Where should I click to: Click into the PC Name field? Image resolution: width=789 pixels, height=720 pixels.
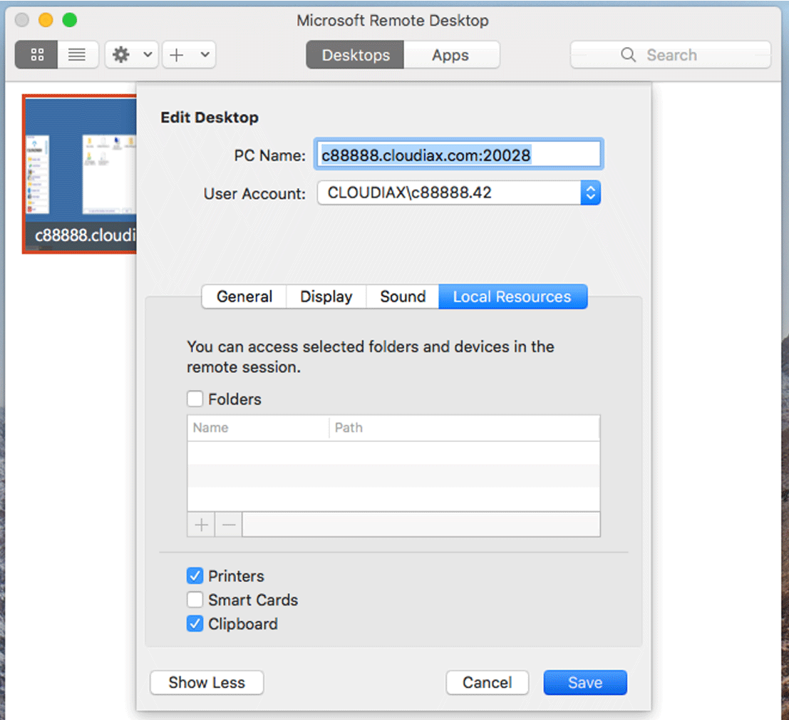[x=459, y=155]
